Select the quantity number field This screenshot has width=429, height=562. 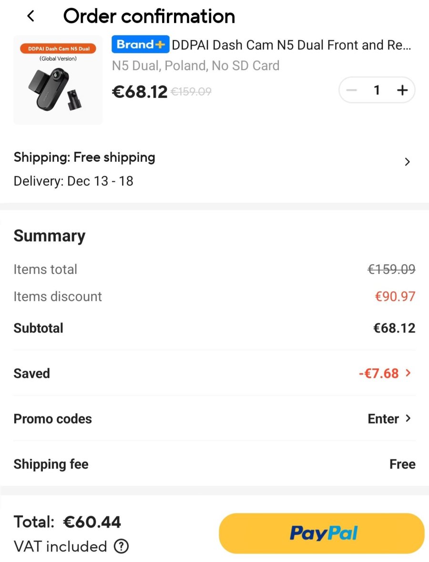(x=377, y=90)
